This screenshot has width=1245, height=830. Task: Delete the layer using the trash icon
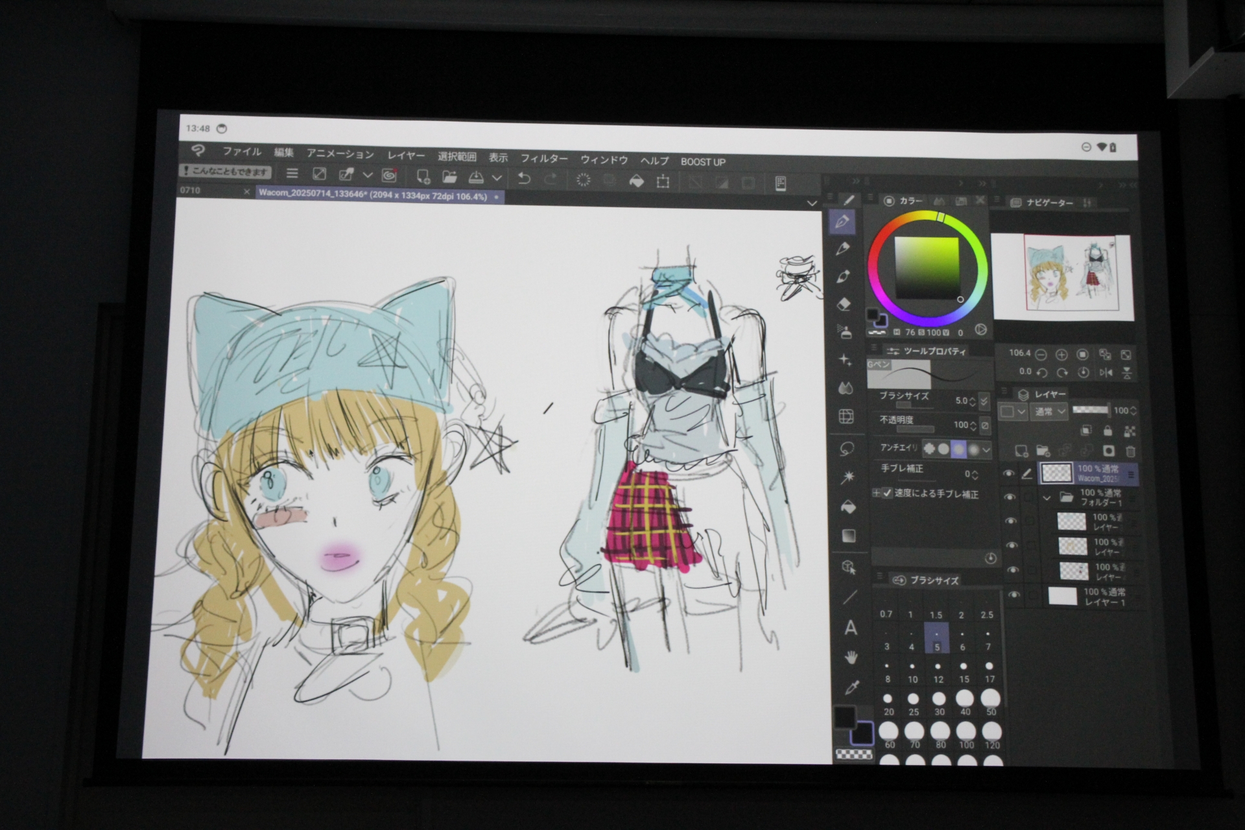click(1131, 451)
